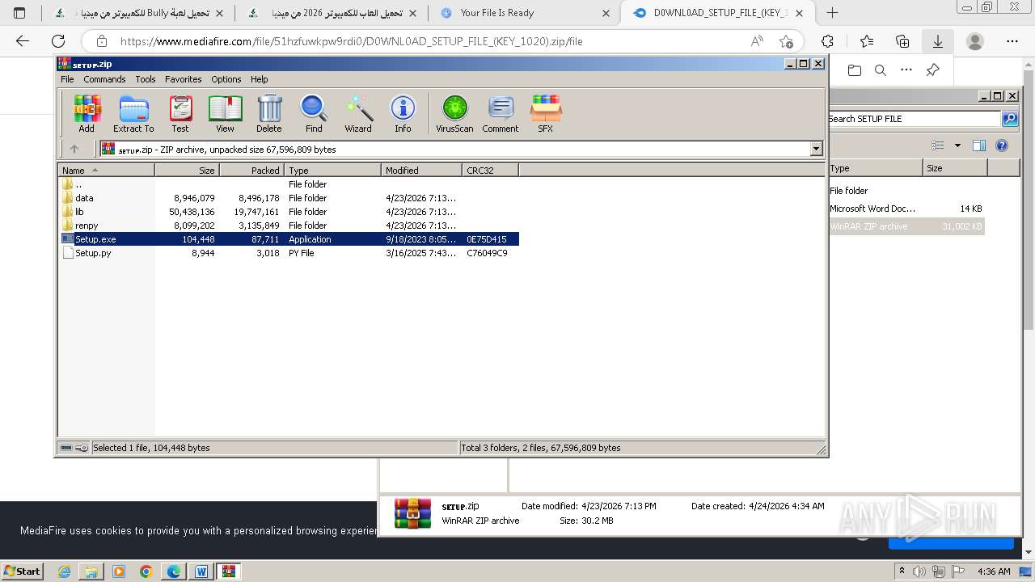This screenshot has width=1035, height=582.
Task: Open the File menu in WinRAR
Action: pyautogui.click(x=67, y=79)
